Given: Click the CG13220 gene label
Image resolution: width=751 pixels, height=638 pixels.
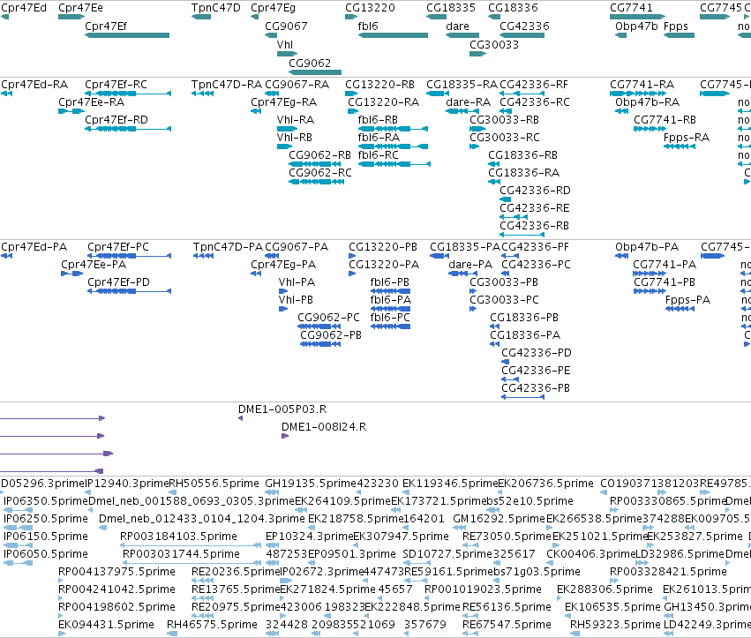Looking at the screenshot, I should pyautogui.click(x=371, y=8).
